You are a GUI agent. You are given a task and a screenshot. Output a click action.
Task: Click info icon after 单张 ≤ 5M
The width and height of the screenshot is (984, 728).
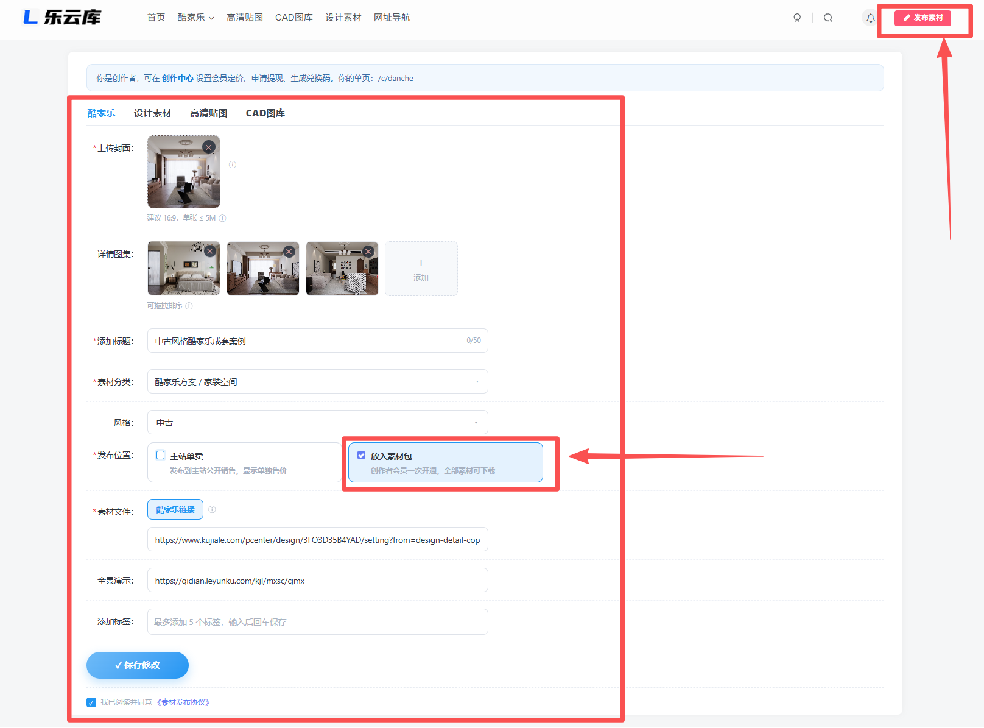pyautogui.click(x=222, y=218)
